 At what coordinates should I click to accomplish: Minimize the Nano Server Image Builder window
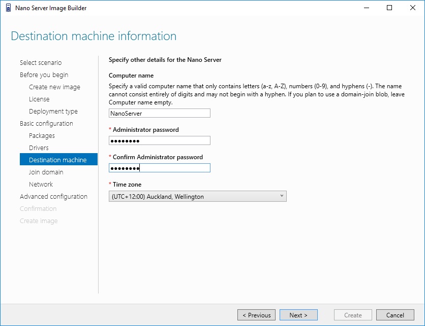click(367, 8)
